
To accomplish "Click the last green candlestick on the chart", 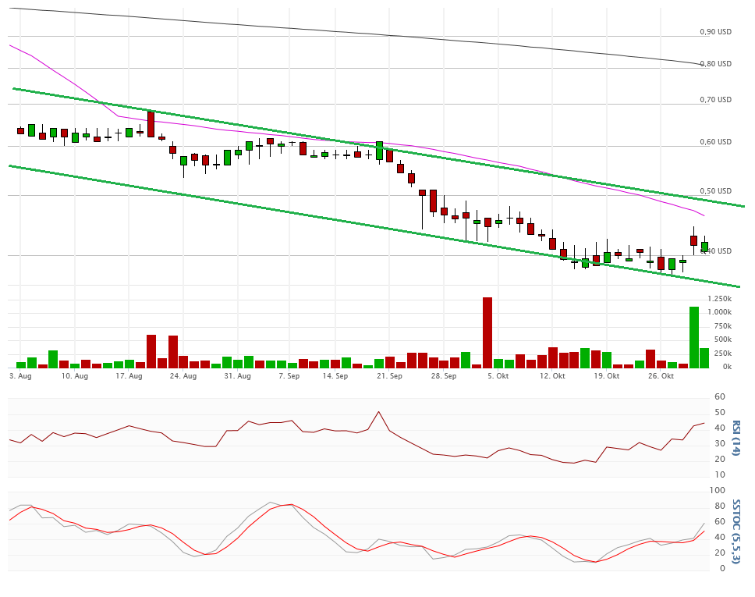I will (704, 247).
